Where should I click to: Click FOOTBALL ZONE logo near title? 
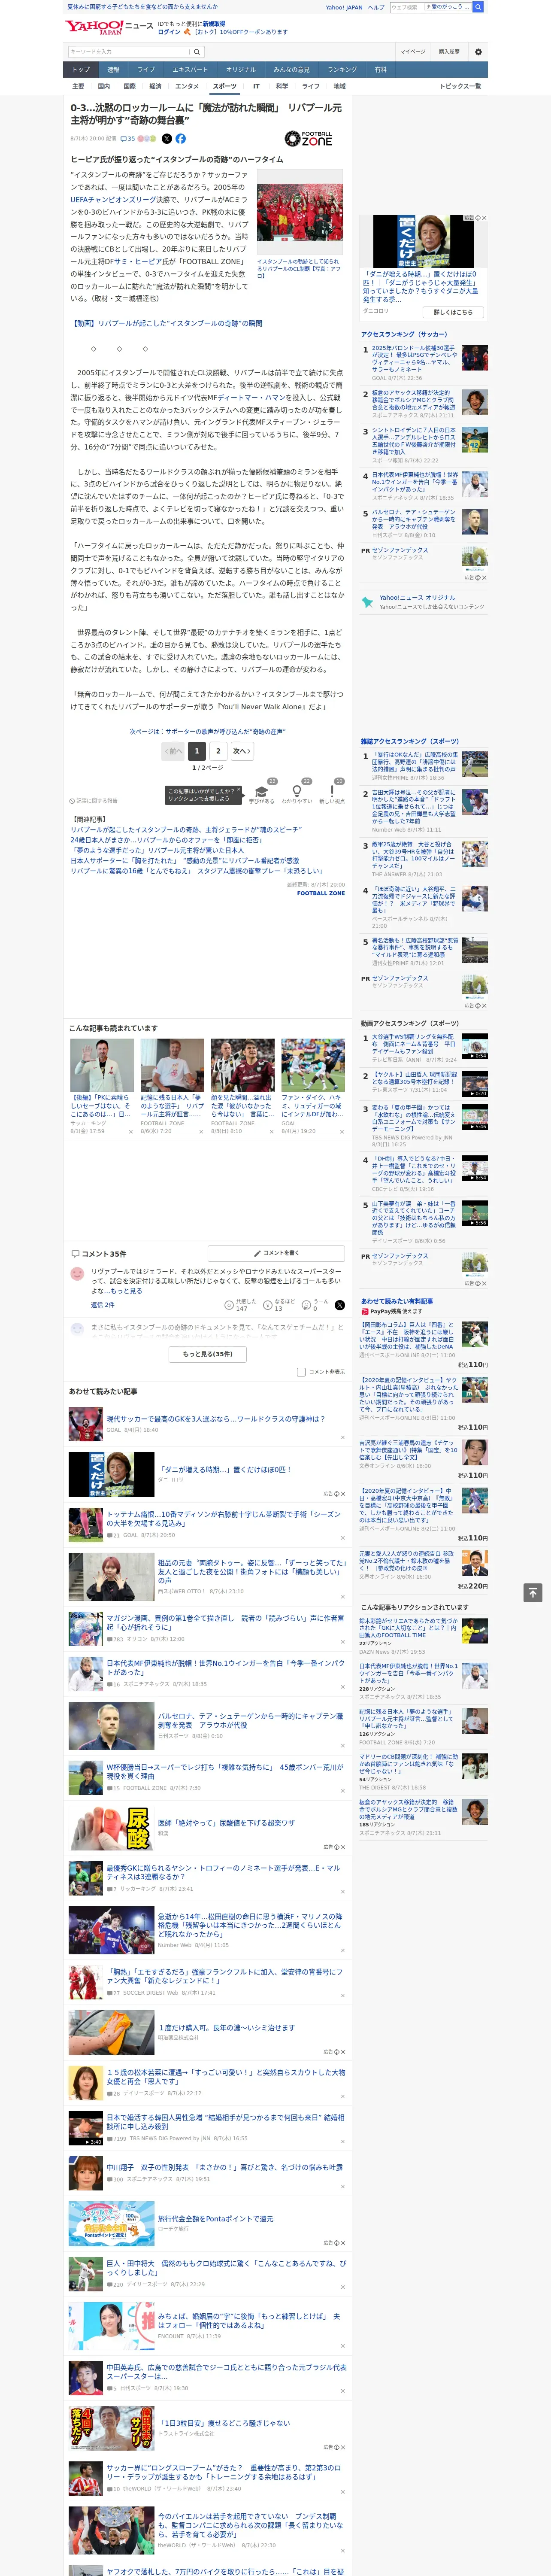[309, 139]
